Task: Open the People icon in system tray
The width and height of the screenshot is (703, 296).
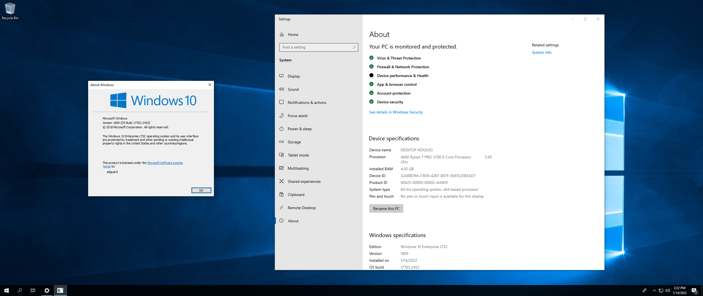Action: [x=645, y=291]
